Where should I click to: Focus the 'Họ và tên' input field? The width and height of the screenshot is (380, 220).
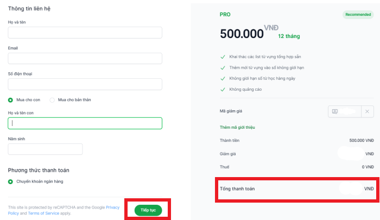tap(85, 33)
